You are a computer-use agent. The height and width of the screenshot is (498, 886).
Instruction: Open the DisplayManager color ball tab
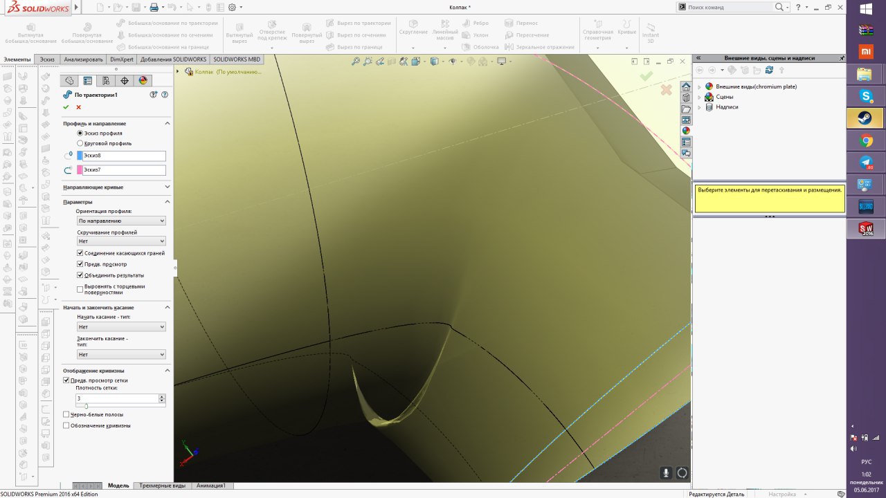coord(143,81)
